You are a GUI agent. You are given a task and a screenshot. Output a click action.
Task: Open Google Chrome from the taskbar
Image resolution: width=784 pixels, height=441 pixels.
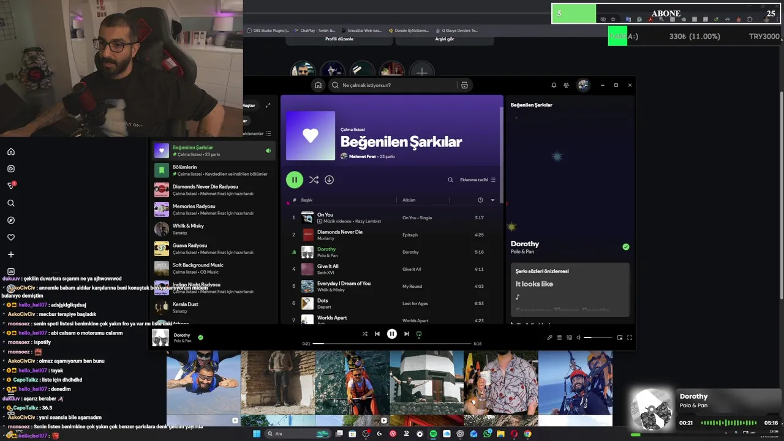click(x=527, y=434)
